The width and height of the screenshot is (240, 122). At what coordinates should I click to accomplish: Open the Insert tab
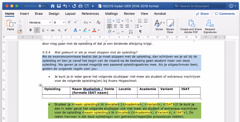[x=24, y=13]
